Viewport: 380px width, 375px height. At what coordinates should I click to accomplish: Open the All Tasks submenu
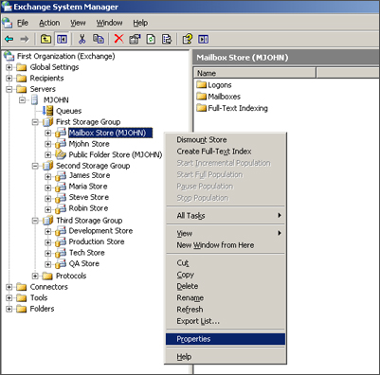click(x=226, y=216)
